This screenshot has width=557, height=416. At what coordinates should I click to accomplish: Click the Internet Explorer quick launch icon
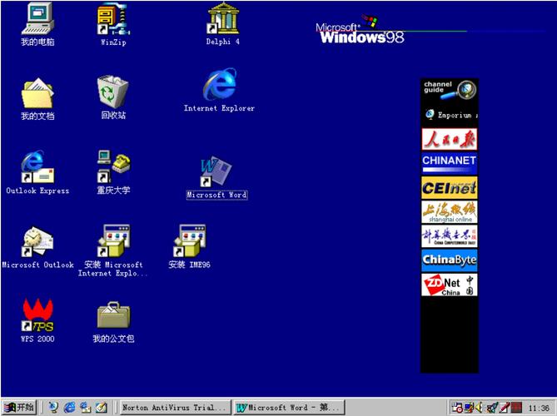click(x=69, y=407)
